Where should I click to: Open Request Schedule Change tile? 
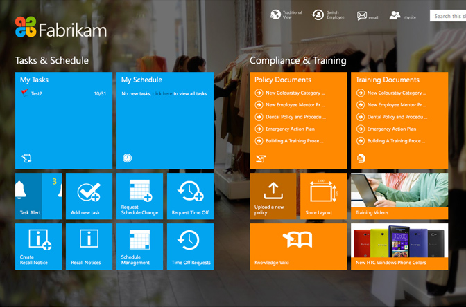pyautogui.click(x=139, y=196)
